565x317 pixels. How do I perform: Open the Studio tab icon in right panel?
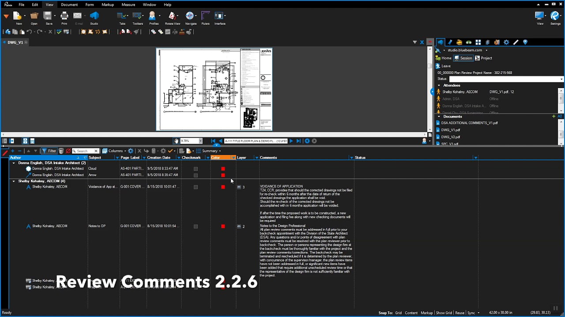pos(441,42)
